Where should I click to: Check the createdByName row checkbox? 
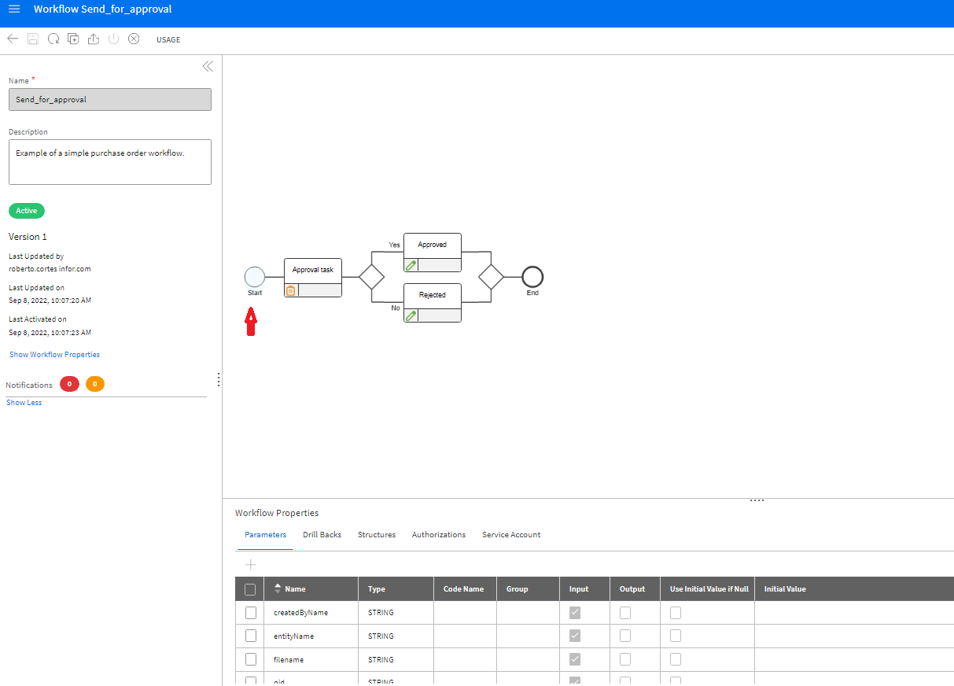click(x=251, y=613)
